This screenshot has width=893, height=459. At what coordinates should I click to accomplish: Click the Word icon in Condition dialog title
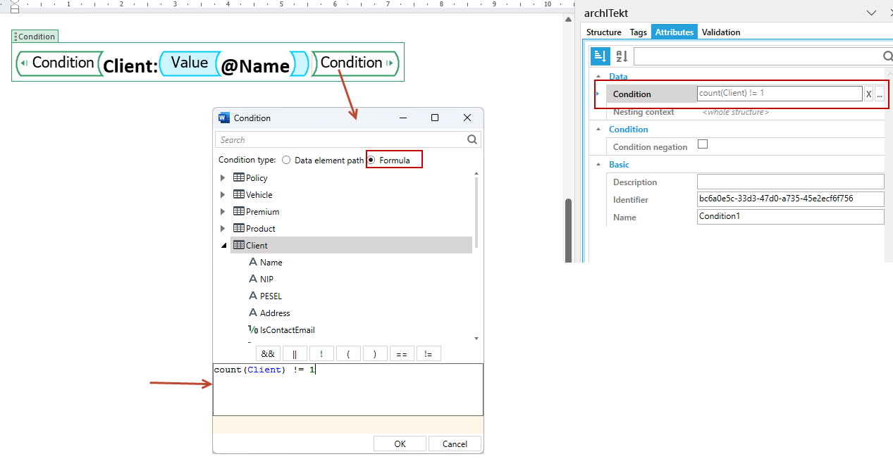[x=225, y=118]
